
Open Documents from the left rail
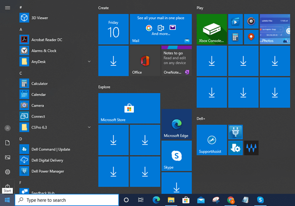click(8, 143)
